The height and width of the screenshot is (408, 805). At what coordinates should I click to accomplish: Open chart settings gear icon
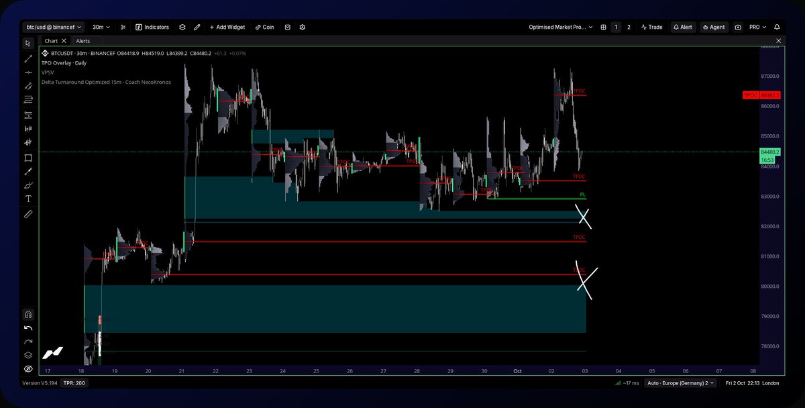[303, 28]
